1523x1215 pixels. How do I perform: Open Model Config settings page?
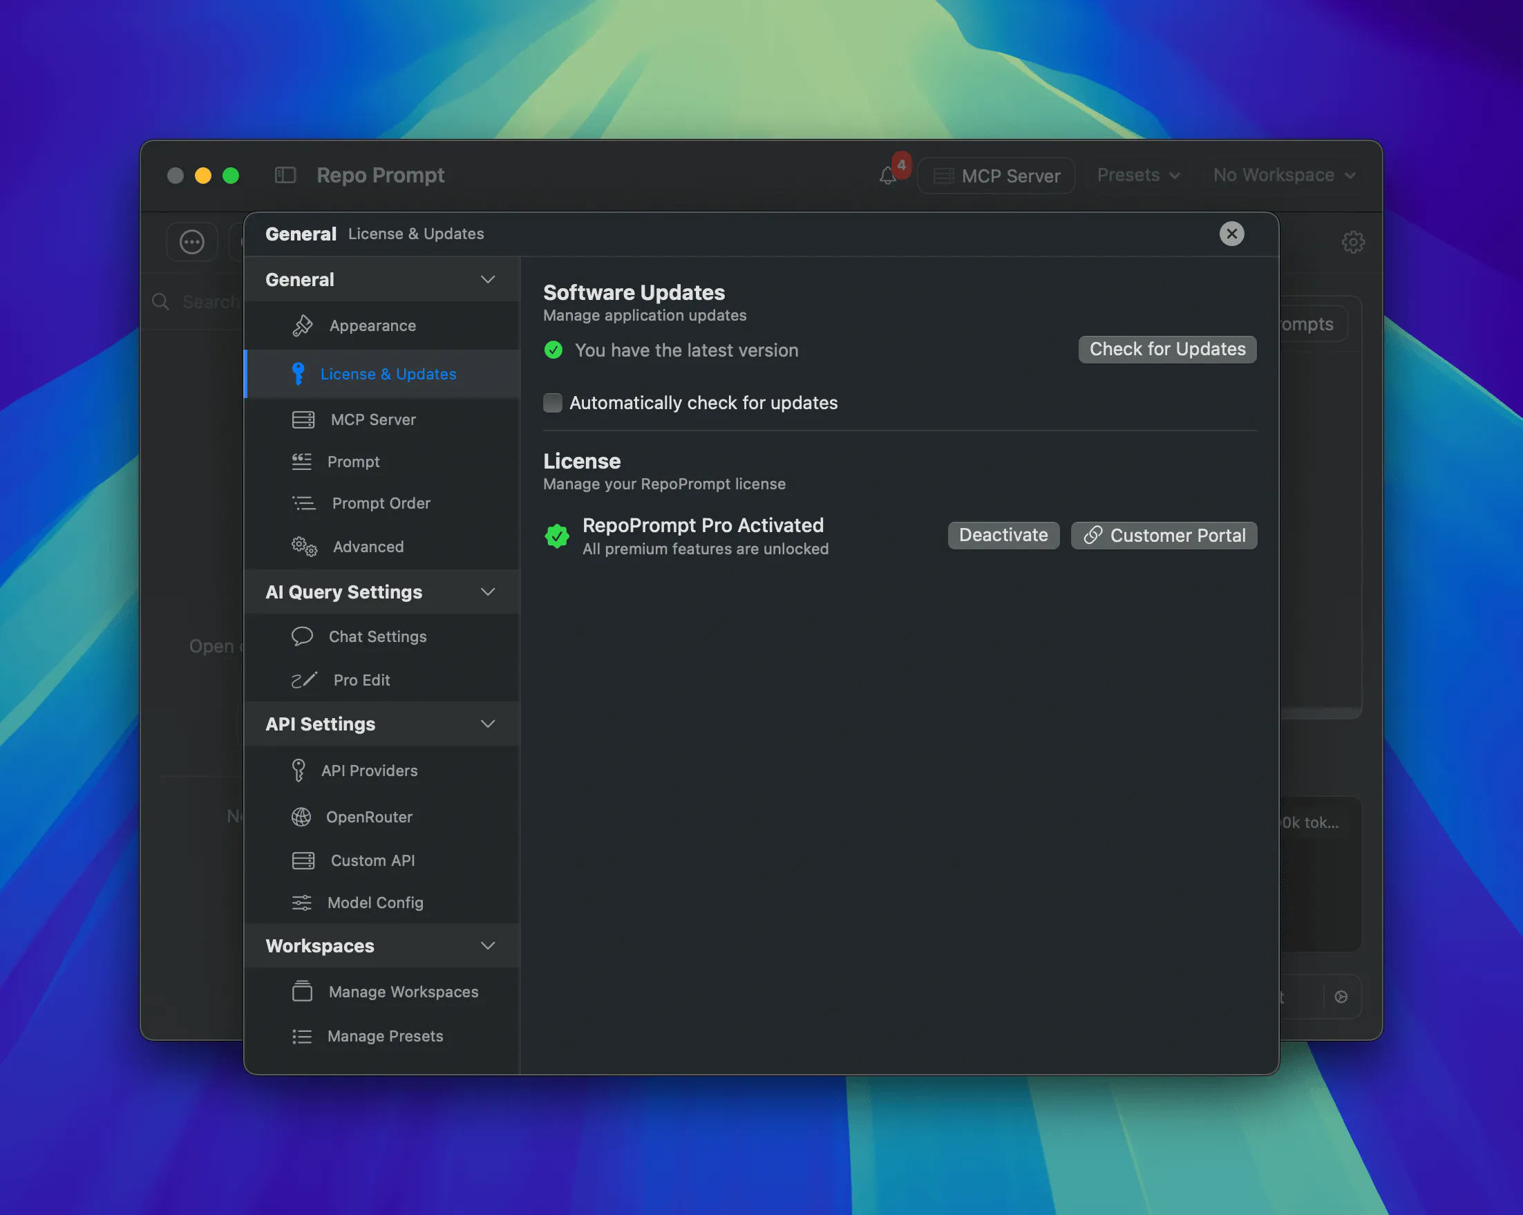[382, 902]
